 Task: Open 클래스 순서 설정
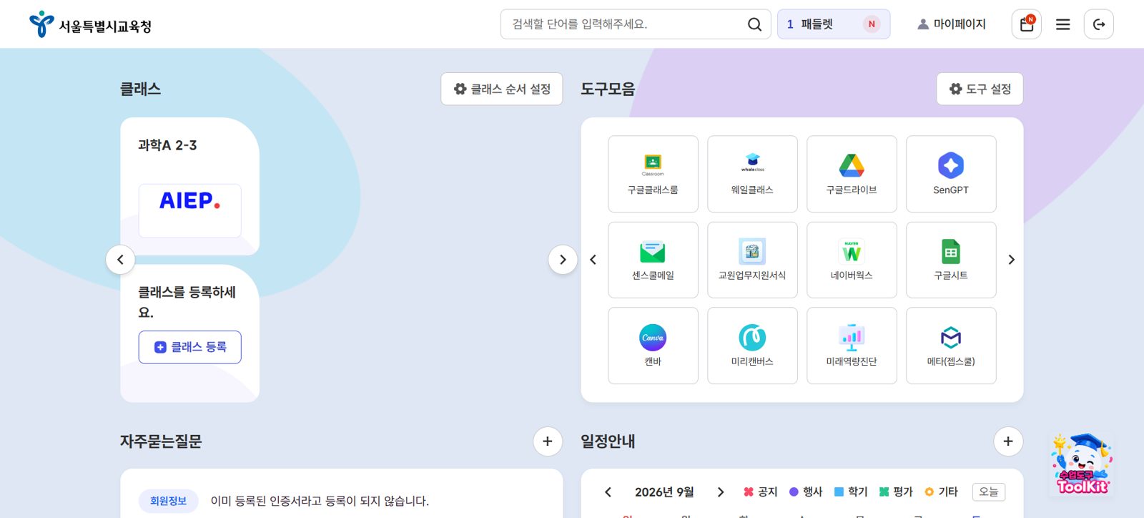click(x=502, y=89)
